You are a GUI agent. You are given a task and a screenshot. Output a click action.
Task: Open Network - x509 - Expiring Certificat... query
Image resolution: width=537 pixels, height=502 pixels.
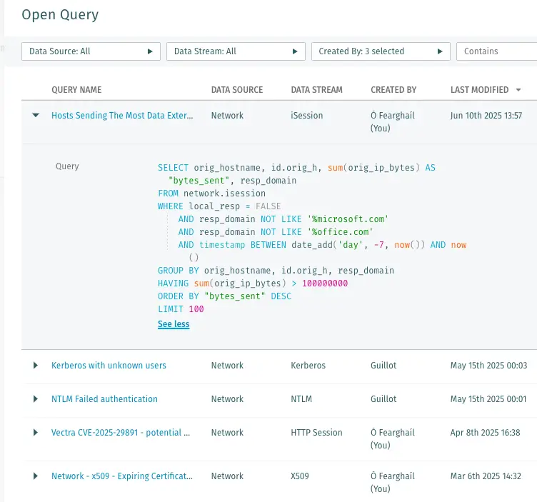pos(122,476)
